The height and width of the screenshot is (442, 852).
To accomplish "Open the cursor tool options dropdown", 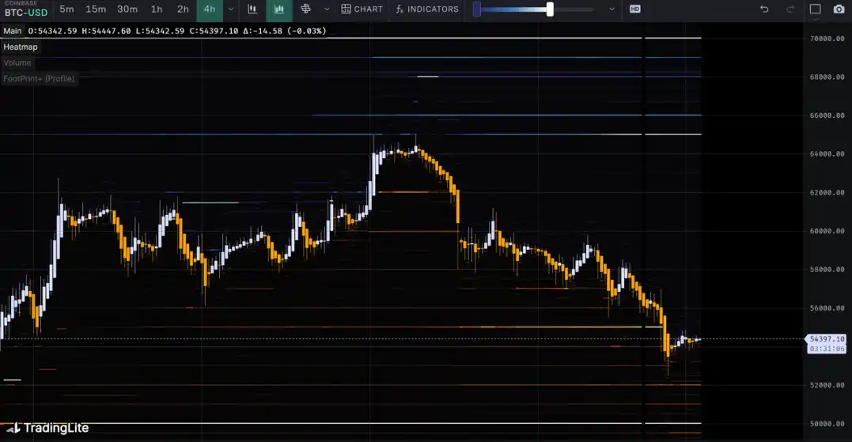I will [x=327, y=9].
